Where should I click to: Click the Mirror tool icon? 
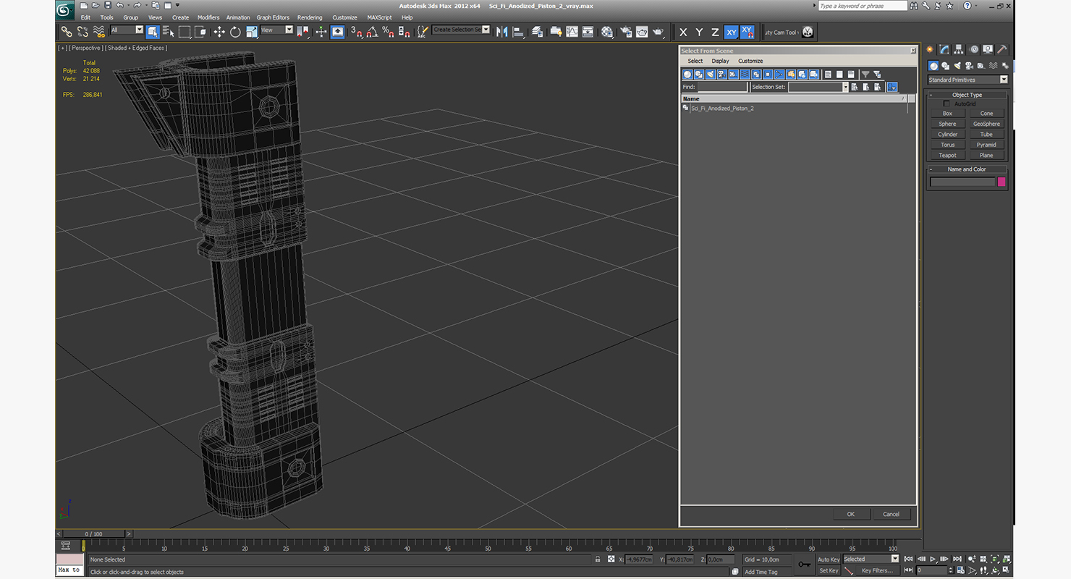point(501,32)
